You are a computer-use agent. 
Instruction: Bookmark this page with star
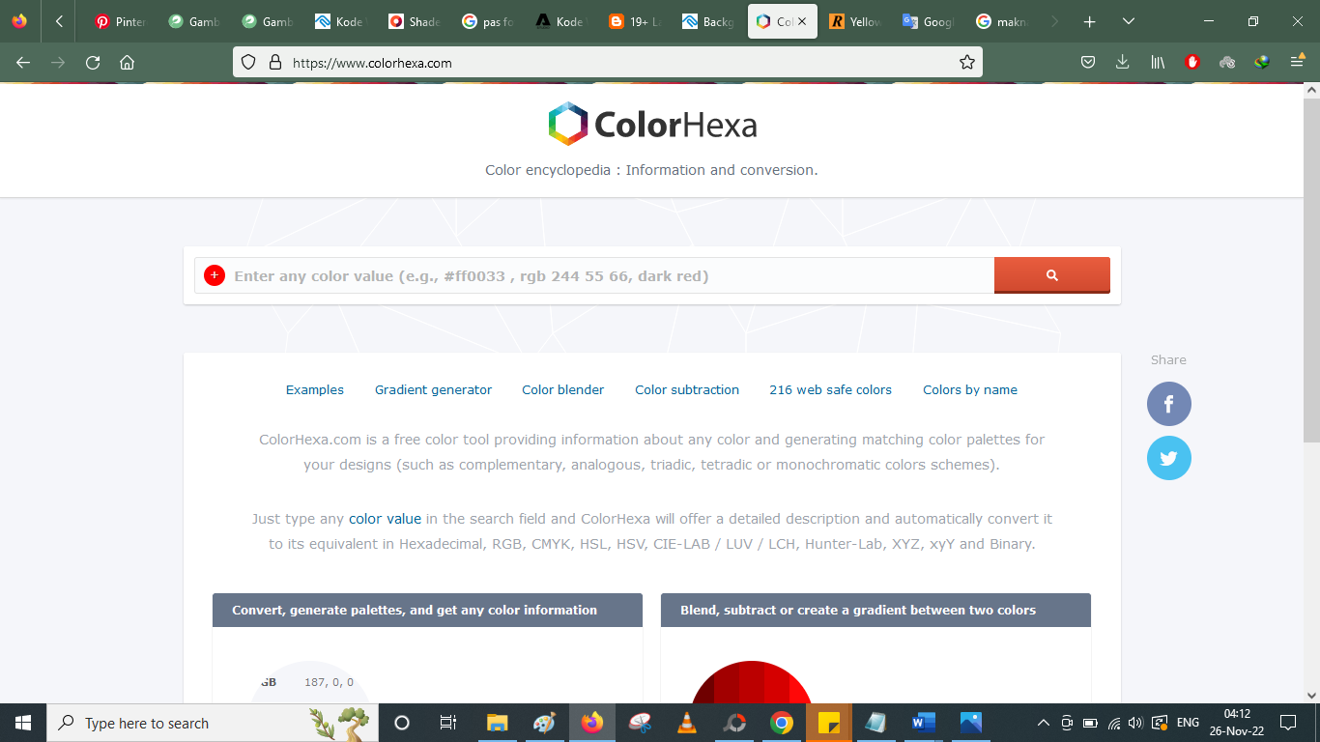click(966, 63)
